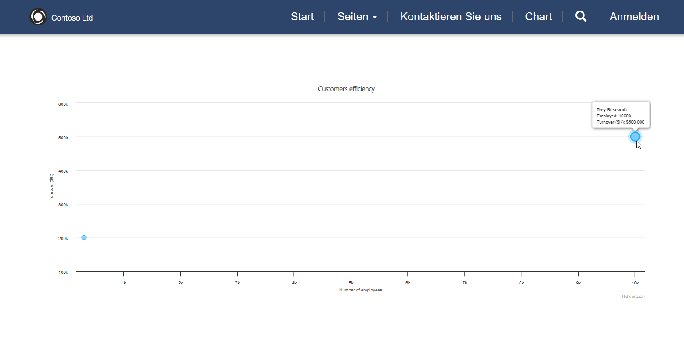Click the 600k y-axis label
Viewport: 684px width, 360px height.
pyautogui.click(x=63, y=105)
